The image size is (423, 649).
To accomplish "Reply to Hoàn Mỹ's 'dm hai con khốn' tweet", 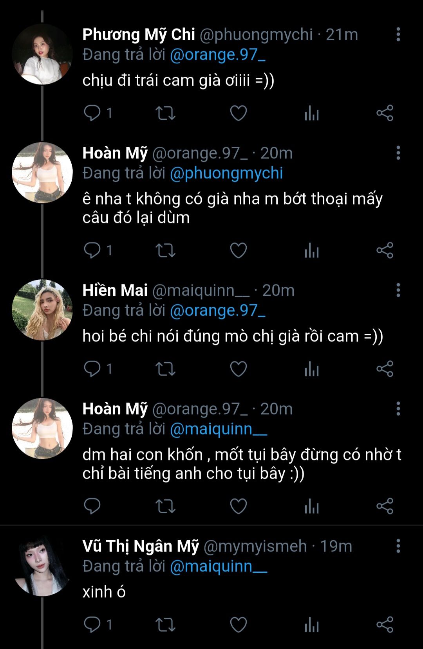I will (x=93, y=506).
